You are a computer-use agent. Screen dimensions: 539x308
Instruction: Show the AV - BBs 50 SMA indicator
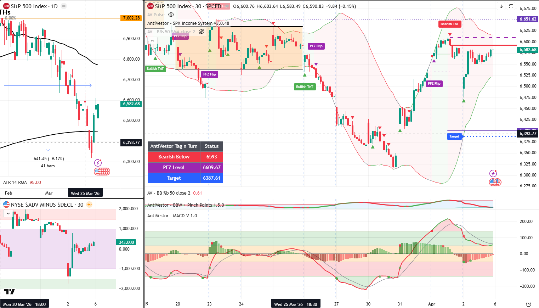(x=202, y=32)
